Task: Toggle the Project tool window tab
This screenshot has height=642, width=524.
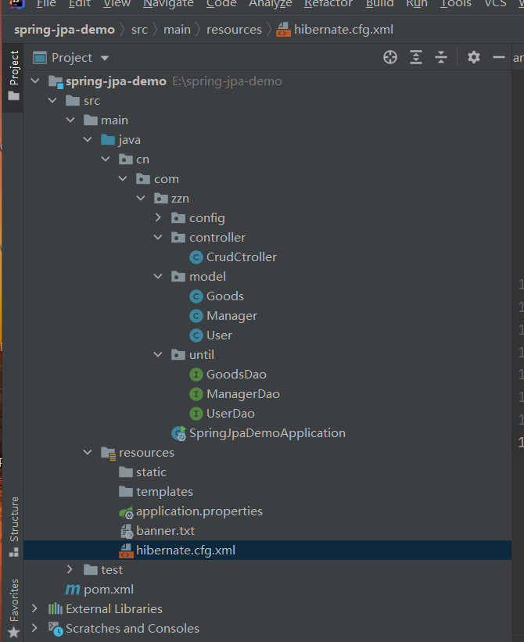Action: tap(13, 76)
